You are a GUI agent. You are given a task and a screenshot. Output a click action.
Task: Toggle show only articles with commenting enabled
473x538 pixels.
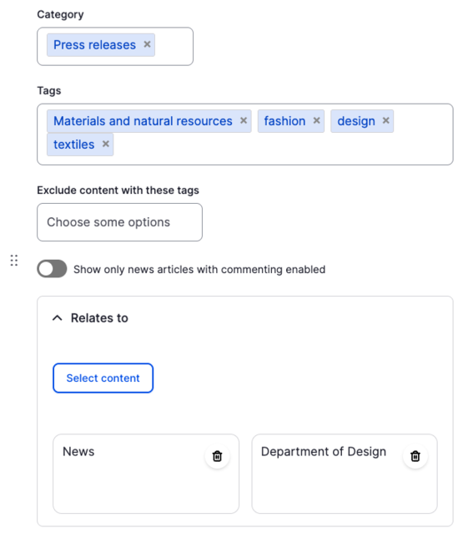click(x=52, y=269)
